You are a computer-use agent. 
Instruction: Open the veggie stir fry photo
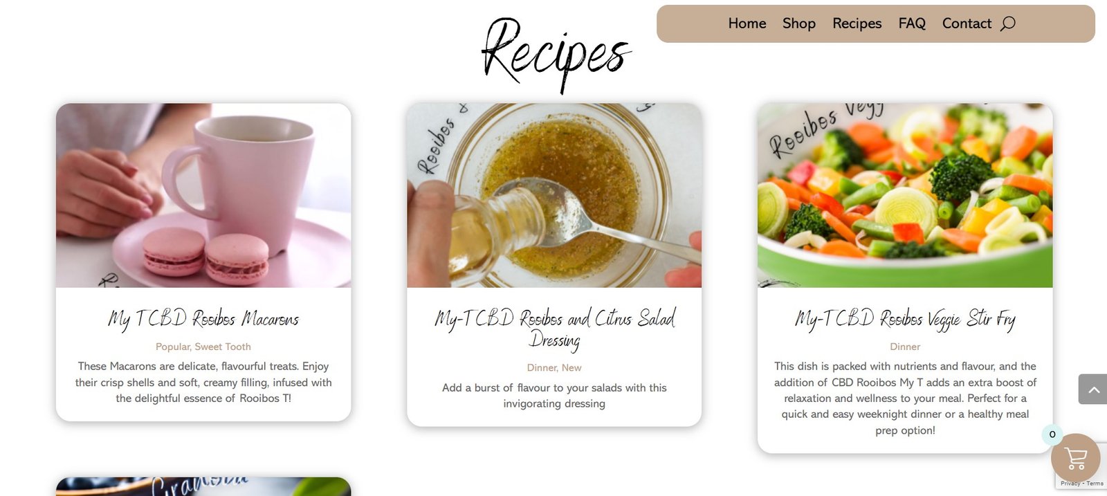(905, 195)
